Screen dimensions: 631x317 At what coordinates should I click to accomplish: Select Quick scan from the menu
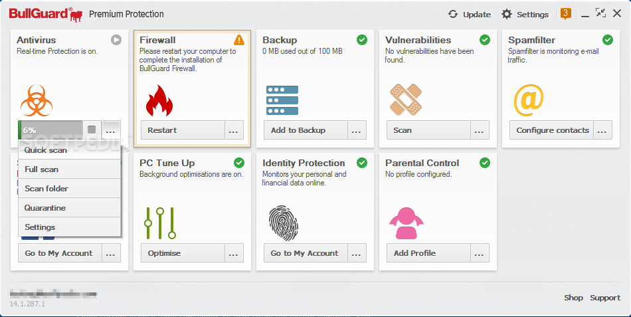70,150
